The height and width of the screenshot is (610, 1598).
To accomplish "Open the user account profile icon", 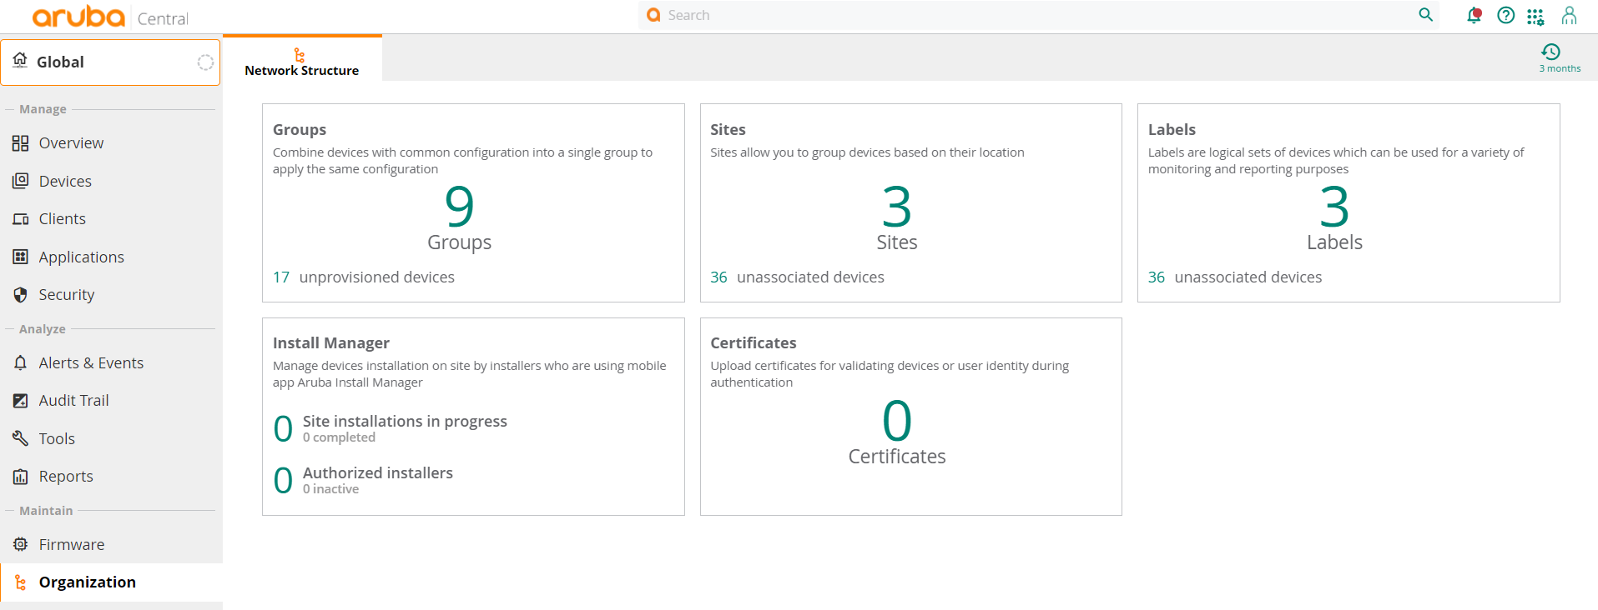I will (x=1569, y=16).
